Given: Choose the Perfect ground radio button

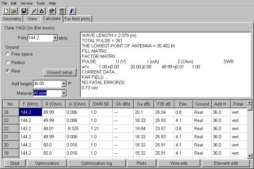Looking at the screenshot, I should tap(8, 62).
